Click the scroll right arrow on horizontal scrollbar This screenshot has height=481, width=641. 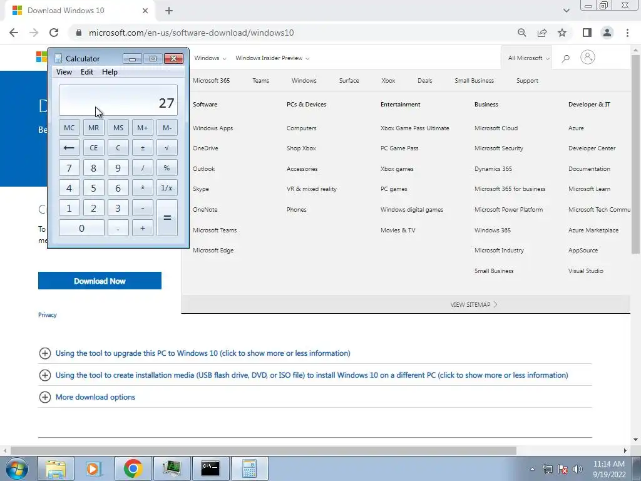pyautogui.click(x=625, y=450)
